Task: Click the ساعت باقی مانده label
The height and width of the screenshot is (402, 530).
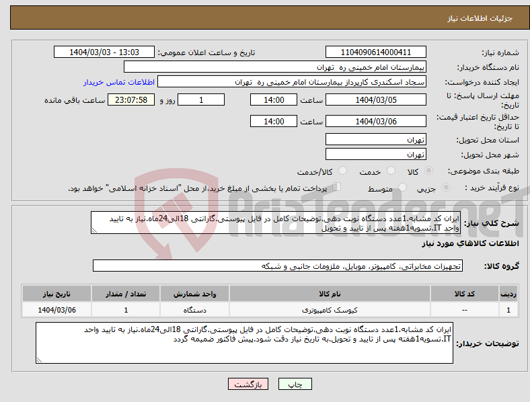Action: pyautogui.click(x=75, y=100)
